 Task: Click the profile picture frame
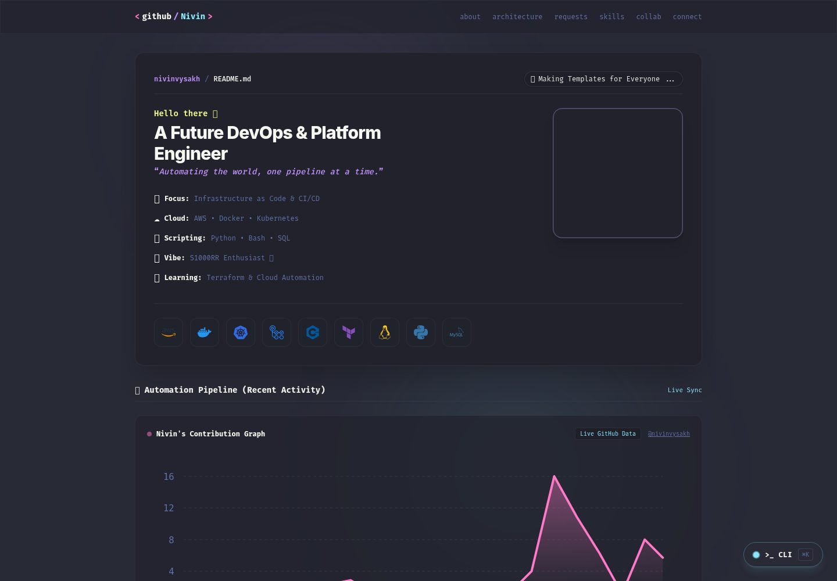click(618, 173)
